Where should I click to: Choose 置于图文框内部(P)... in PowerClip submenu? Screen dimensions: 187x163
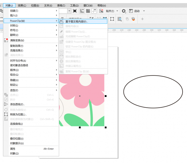(x=83, y=21)
